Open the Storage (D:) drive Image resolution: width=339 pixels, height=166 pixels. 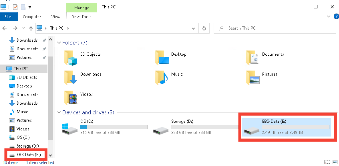pos(161,129)
